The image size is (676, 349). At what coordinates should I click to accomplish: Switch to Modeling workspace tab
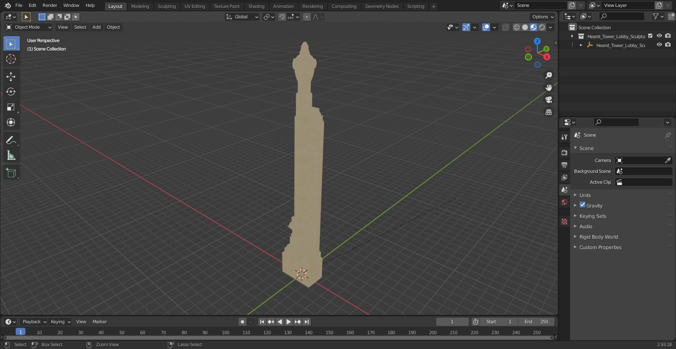140,6
